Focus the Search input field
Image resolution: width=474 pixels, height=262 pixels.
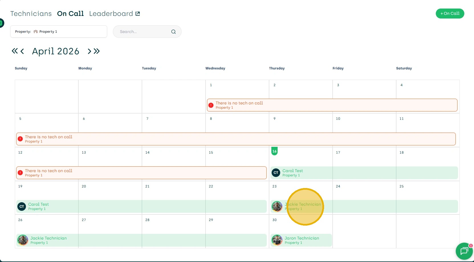coord(143,32)
